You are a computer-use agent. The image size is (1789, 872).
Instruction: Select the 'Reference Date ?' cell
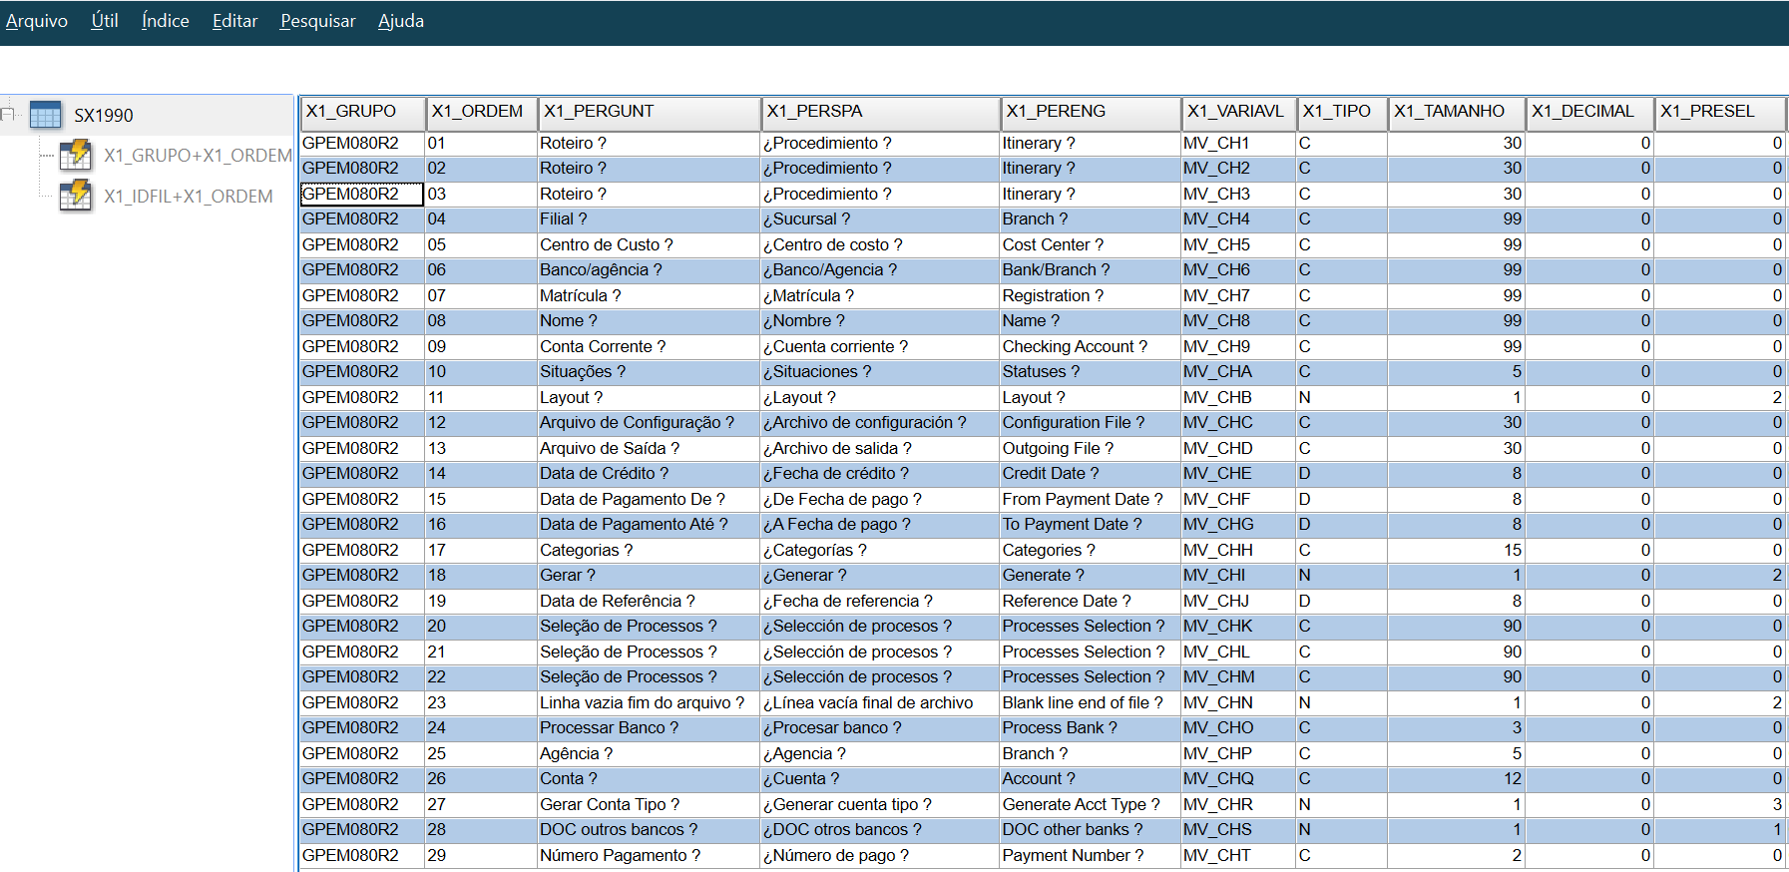point(1090,601)
